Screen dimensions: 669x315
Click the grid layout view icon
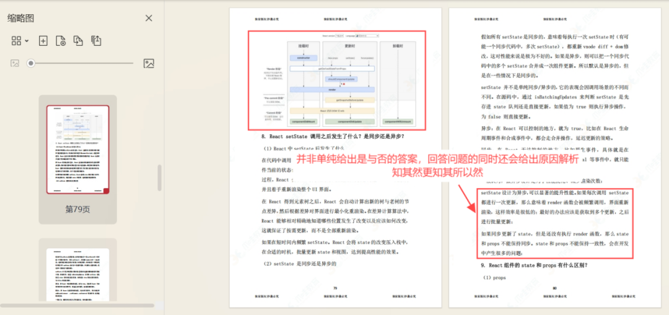tap(16, 41)
